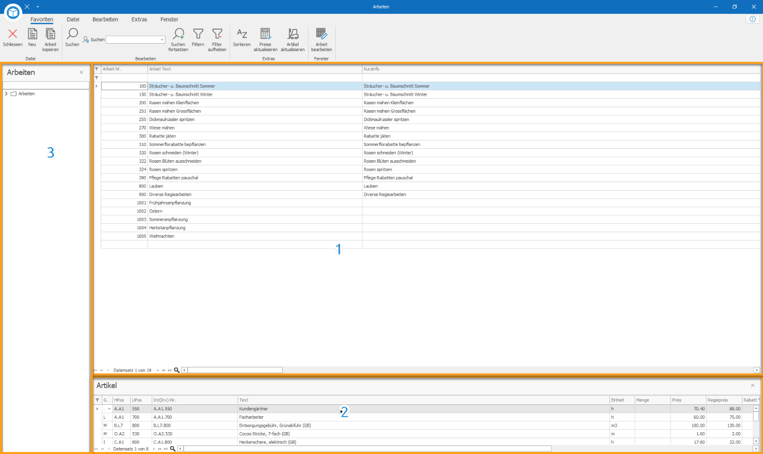Select the Facharbeiter article row

pyautogui.click(x=427, y=417)
